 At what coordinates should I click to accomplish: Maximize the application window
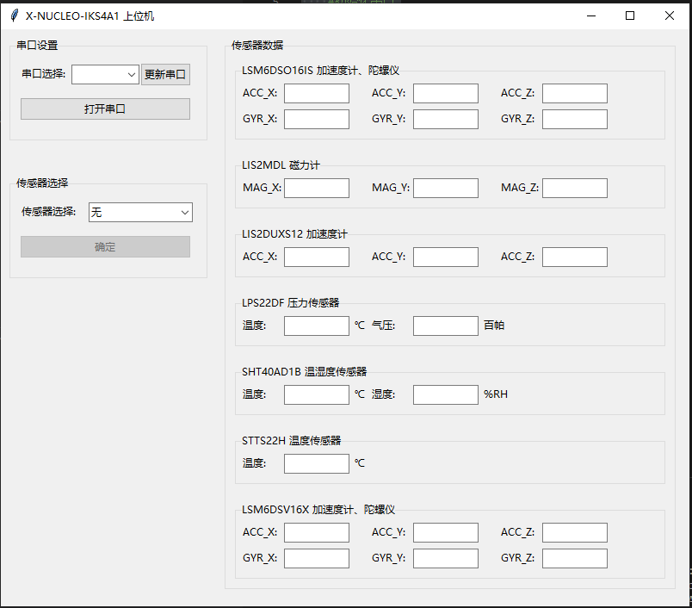tap(630, 16)
